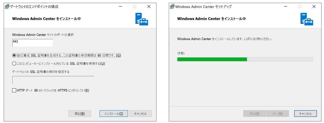Image resolution: width=324 pixels, height=123 pixels.
Task: Click the installer icon in the gateway endpoint dialog title bar
Action: click(7, 6)
